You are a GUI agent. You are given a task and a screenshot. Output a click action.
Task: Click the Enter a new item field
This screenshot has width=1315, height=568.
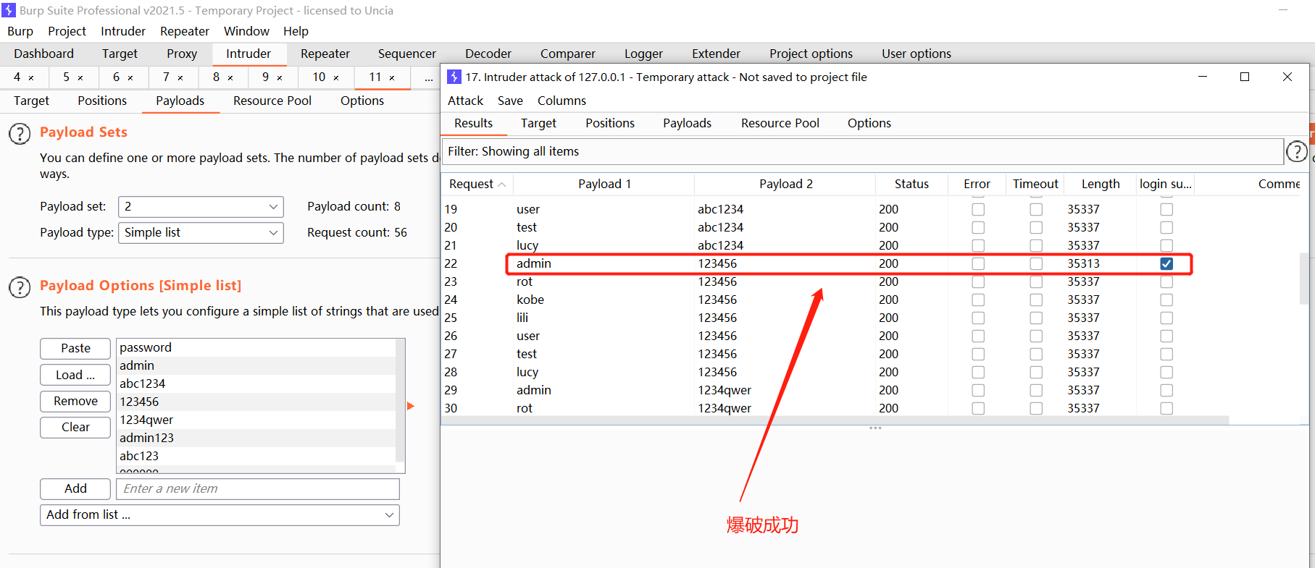[258, 489]
